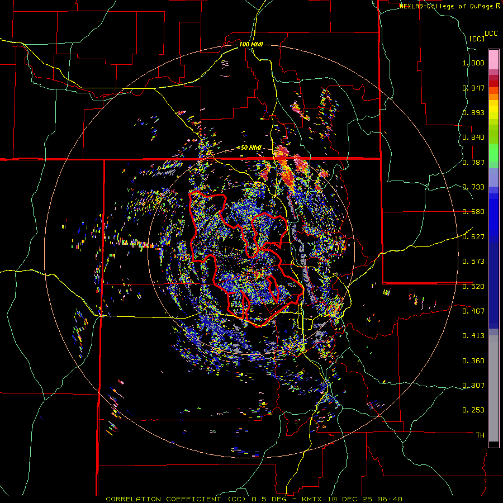503x503 pixels.
Task: Click the 0.413 legend value
Action: [x=473, y=336]
